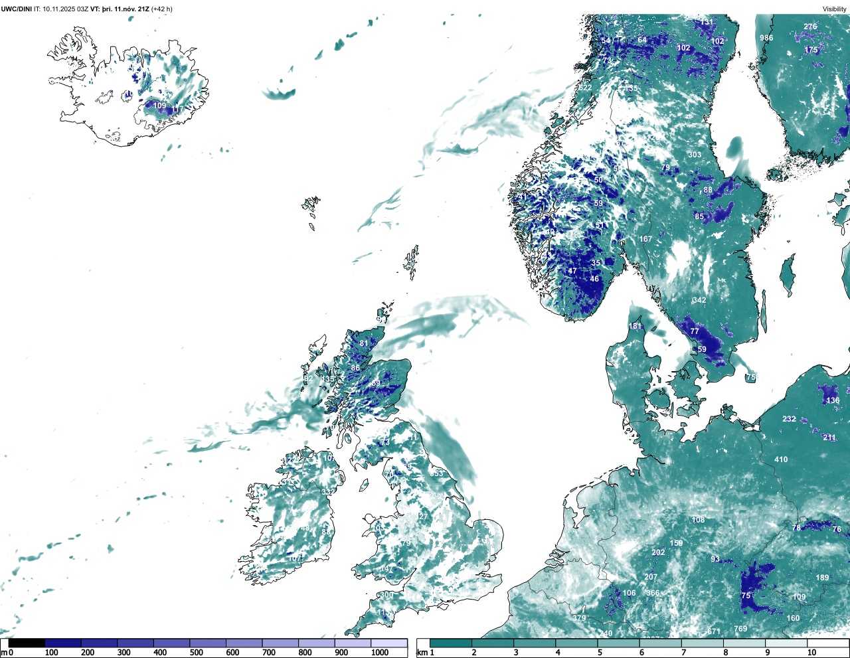Click the 'km' unit label on legend
Screen dimensions: 850x658
click(x=422, y=653)
